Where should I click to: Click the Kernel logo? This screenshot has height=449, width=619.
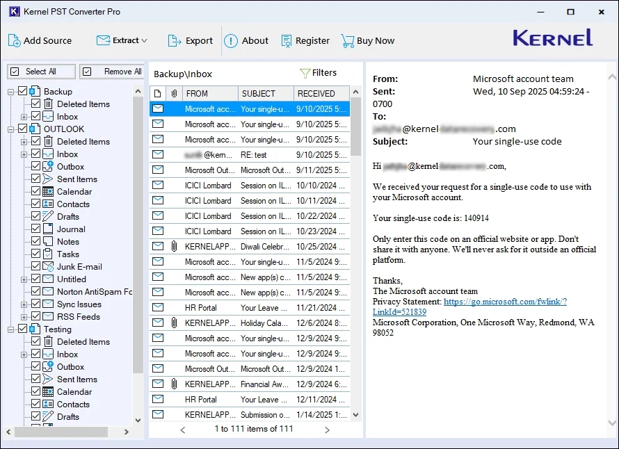tap(552, 38)
